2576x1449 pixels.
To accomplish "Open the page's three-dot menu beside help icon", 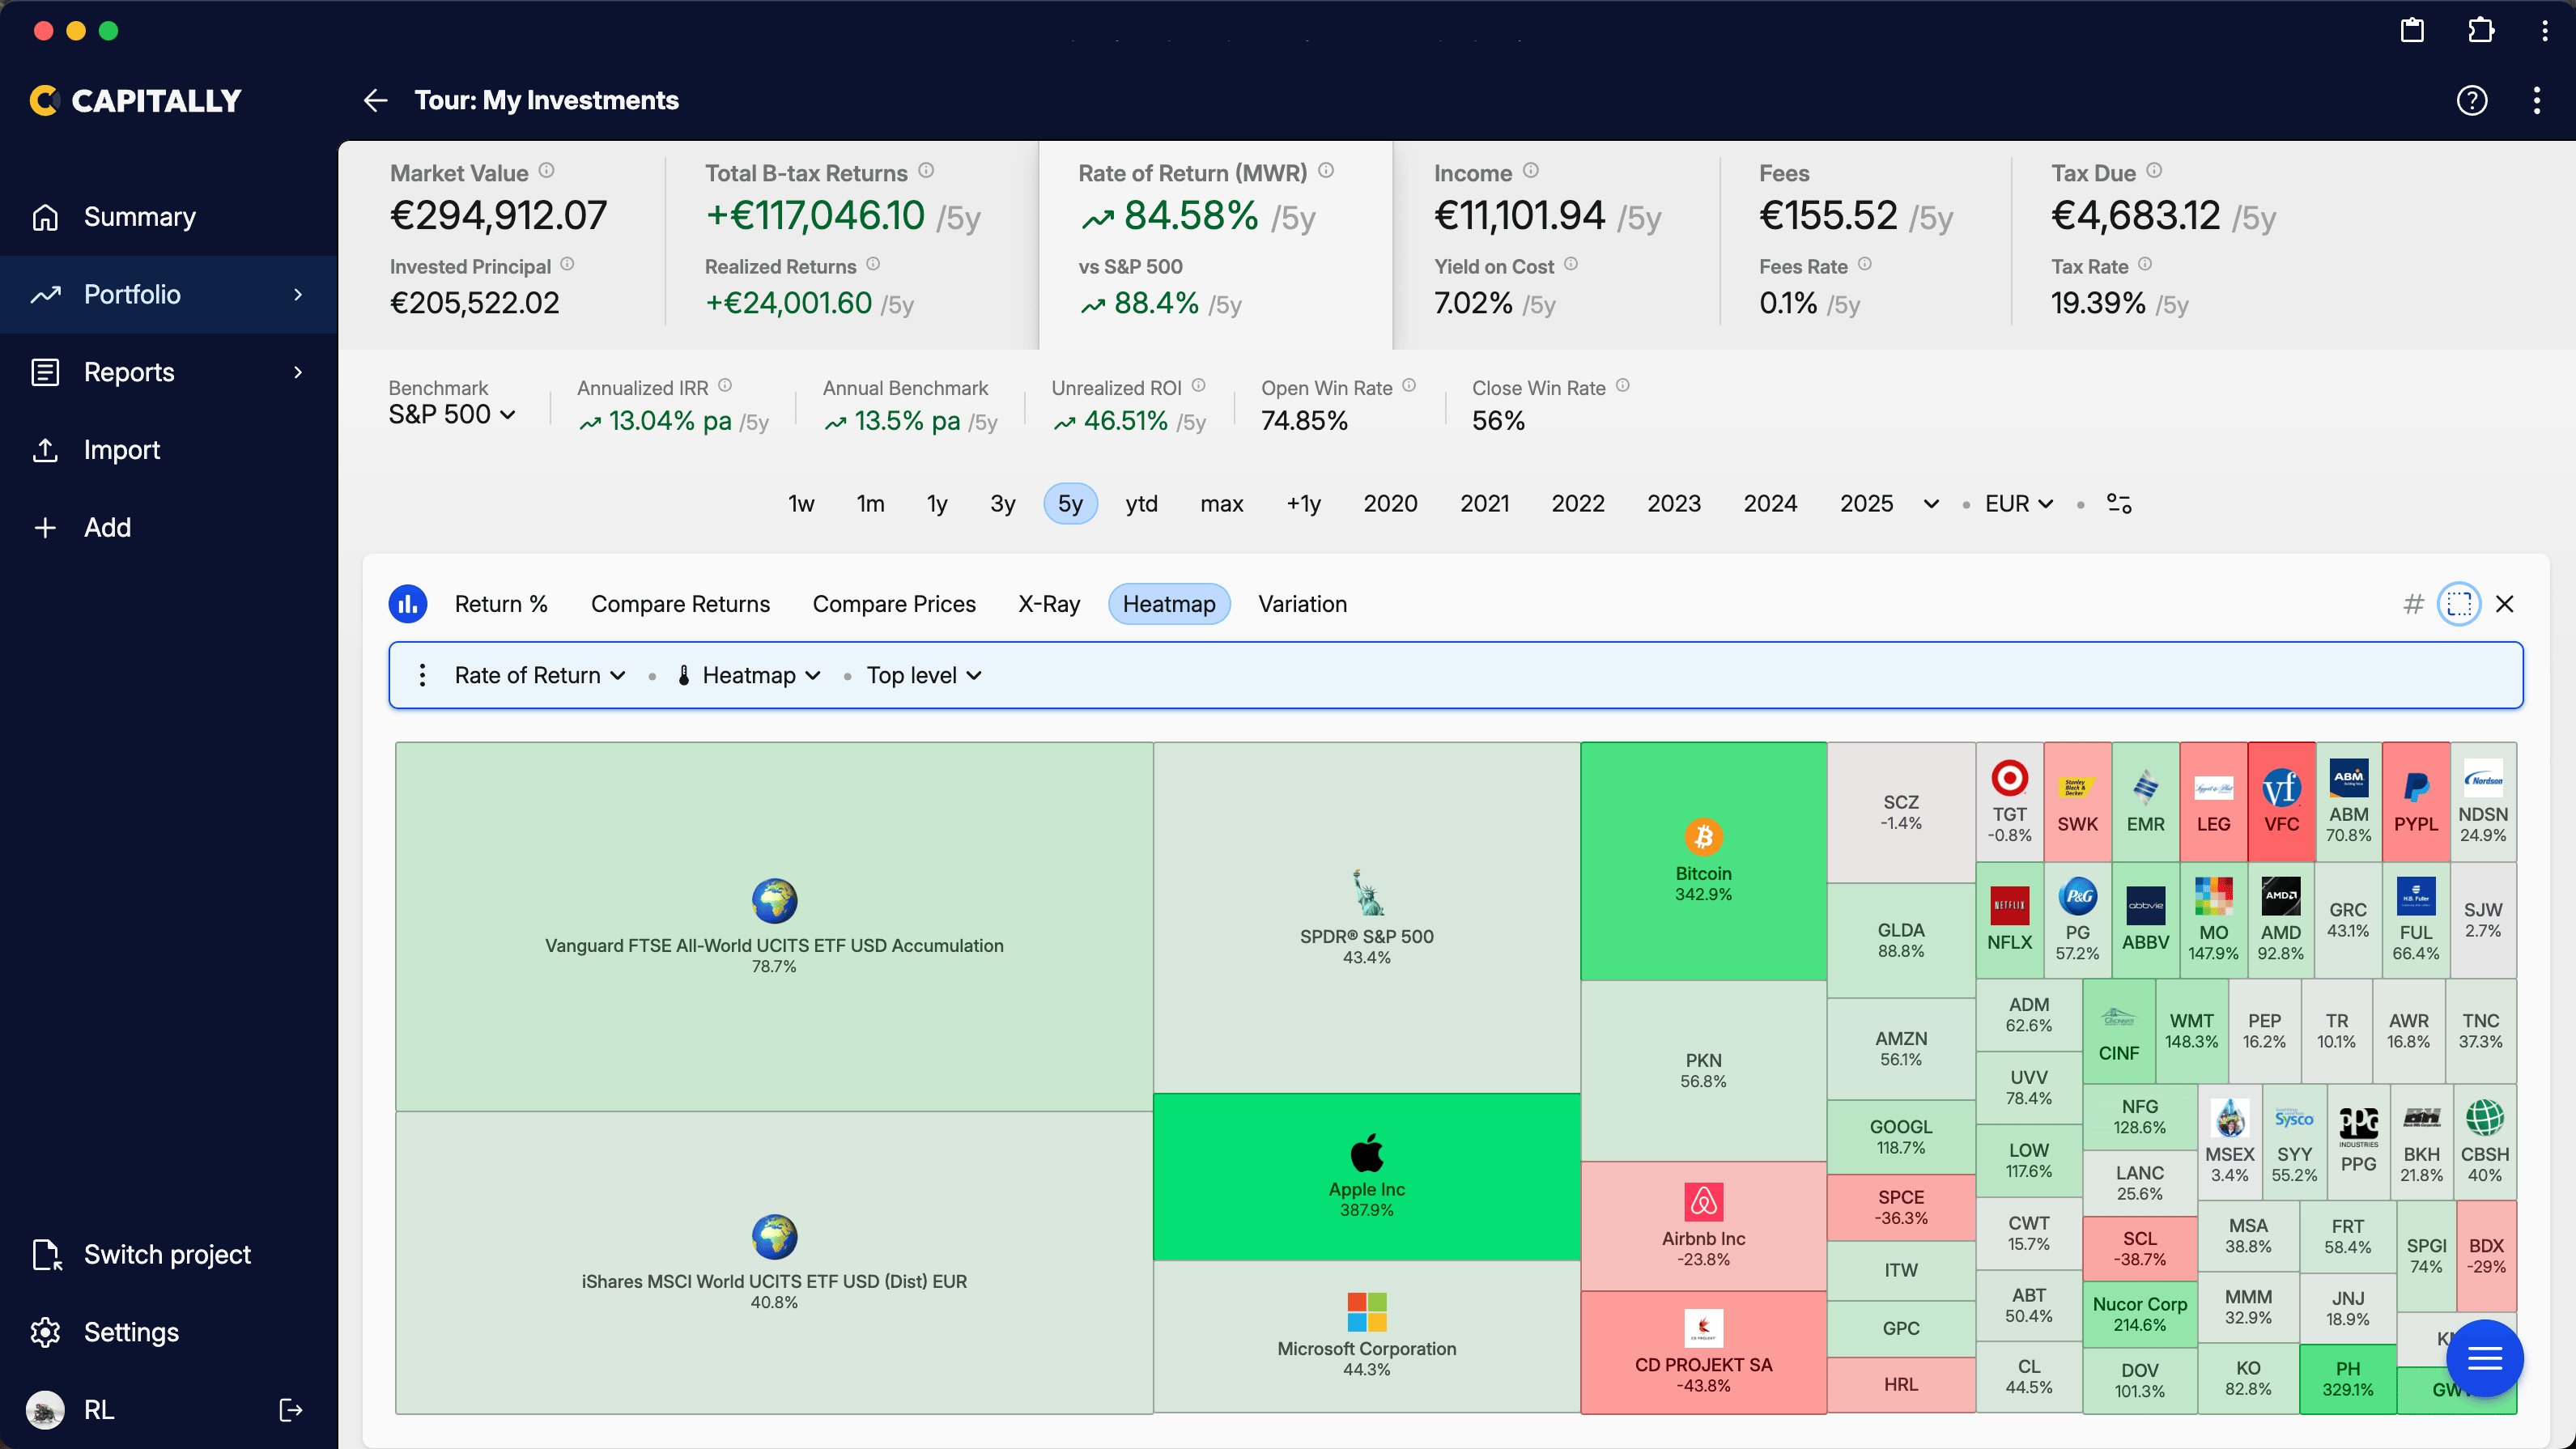I will pyautogui.click(x=2536, y=100).
